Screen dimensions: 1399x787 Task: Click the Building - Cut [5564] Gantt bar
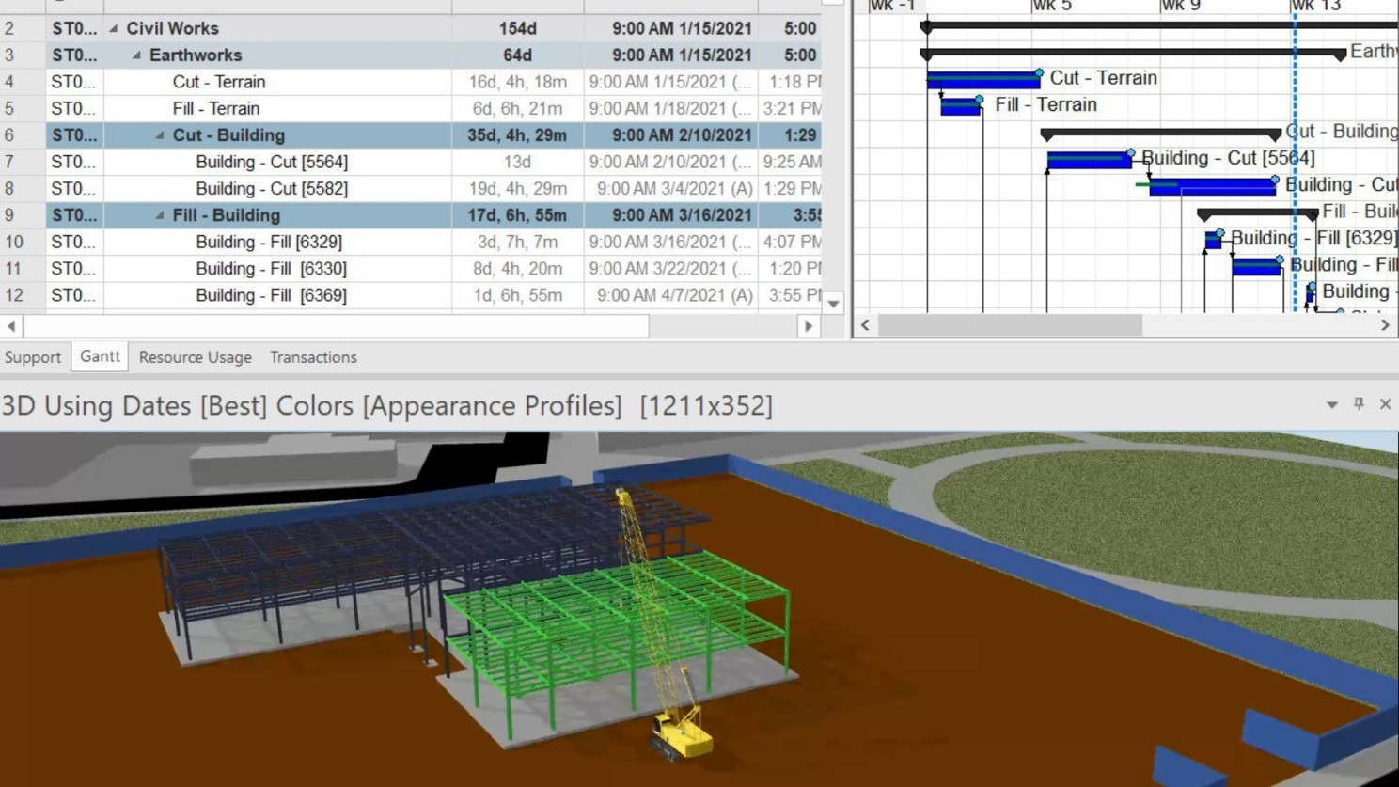pyautogui.click(x=1089, y=160)
